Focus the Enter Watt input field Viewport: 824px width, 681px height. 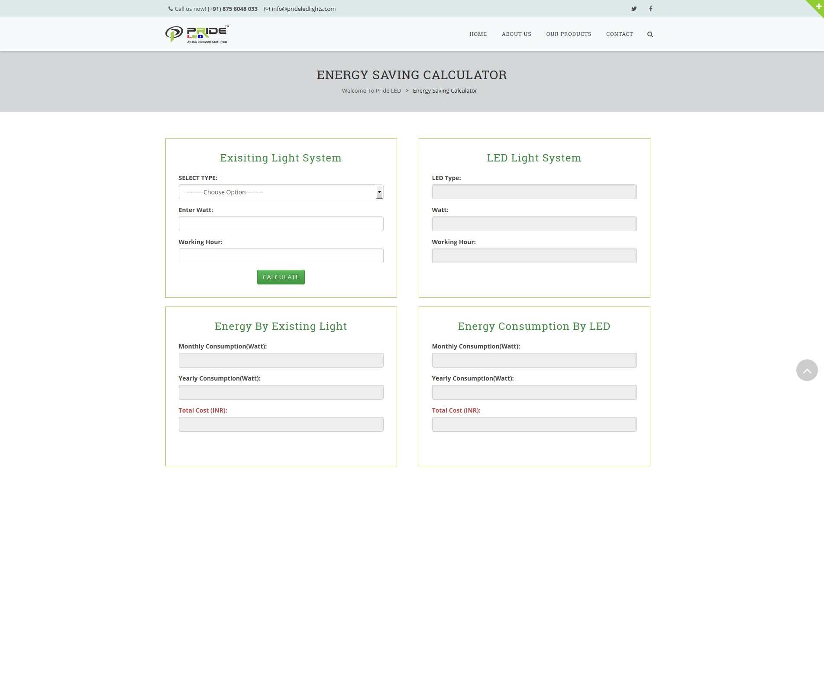[281, 224]
